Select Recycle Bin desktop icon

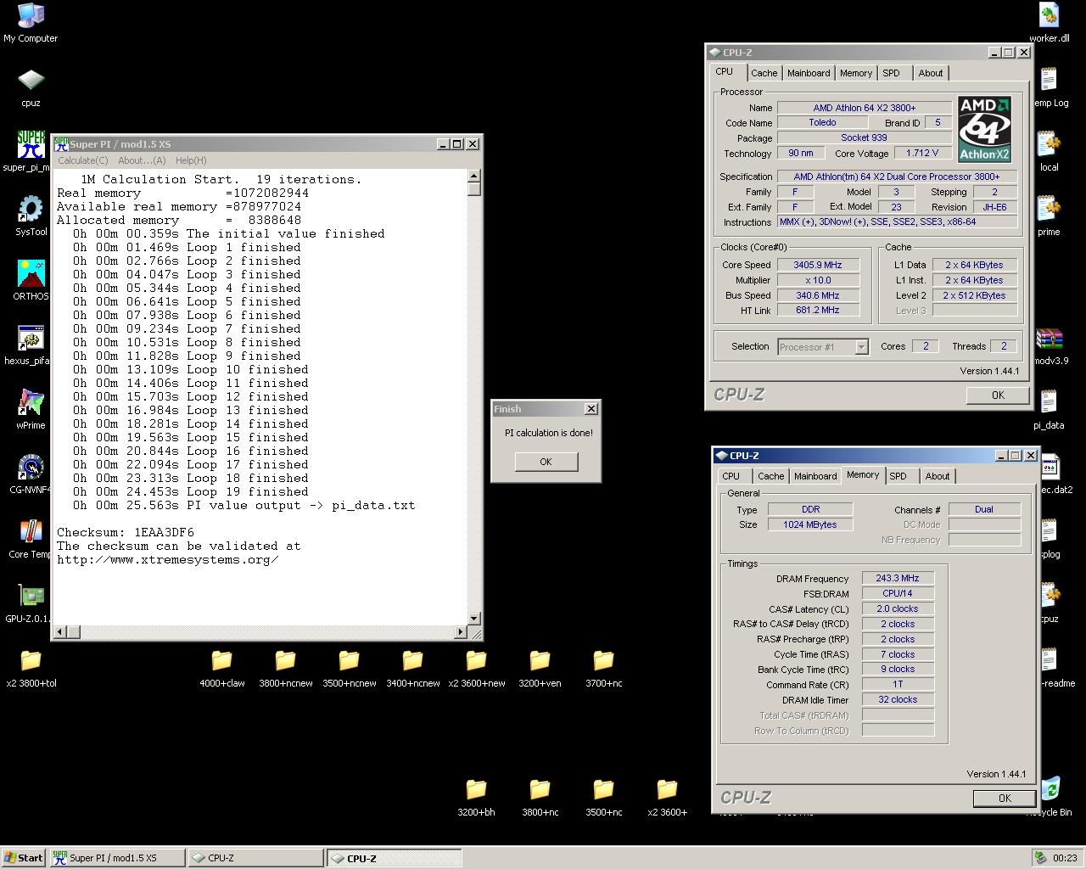click(x=1050, y=797)
